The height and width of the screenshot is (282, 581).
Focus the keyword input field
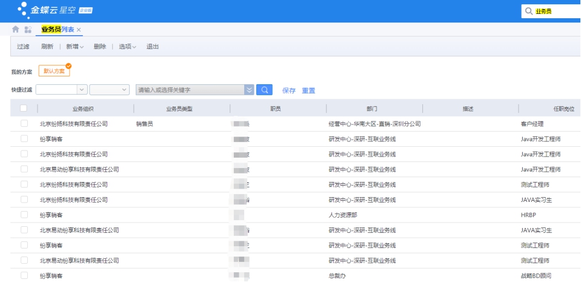click(190, 90)
